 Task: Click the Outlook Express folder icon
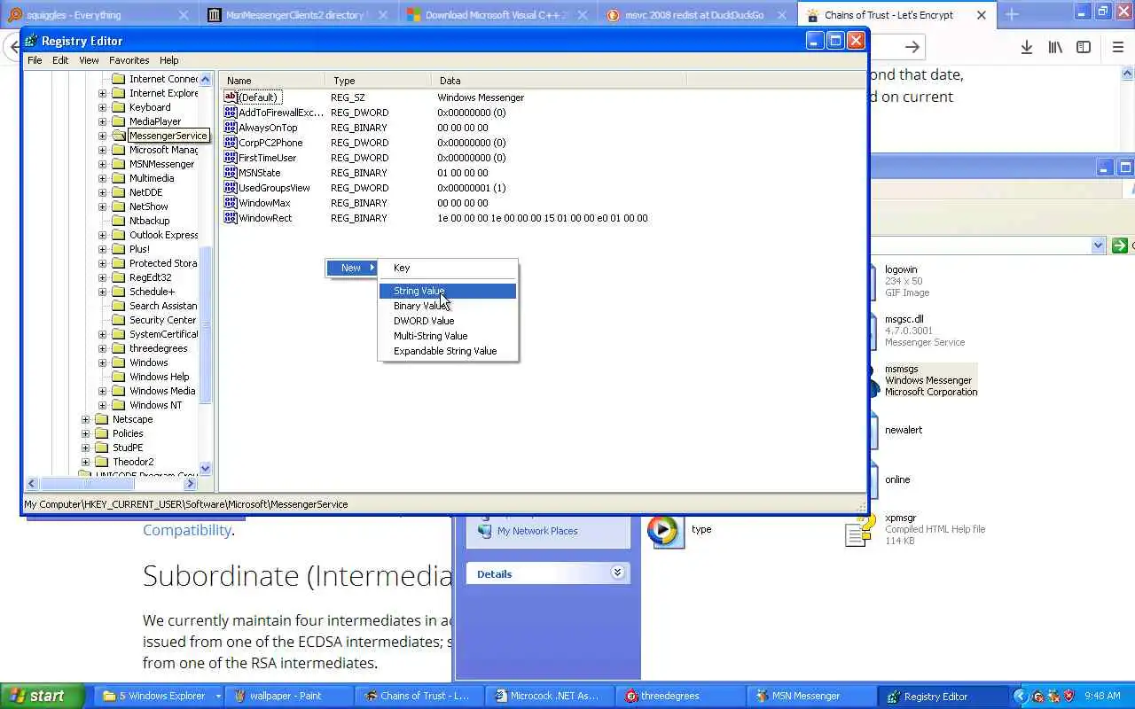pyautogui.click(x=118, y=235)
